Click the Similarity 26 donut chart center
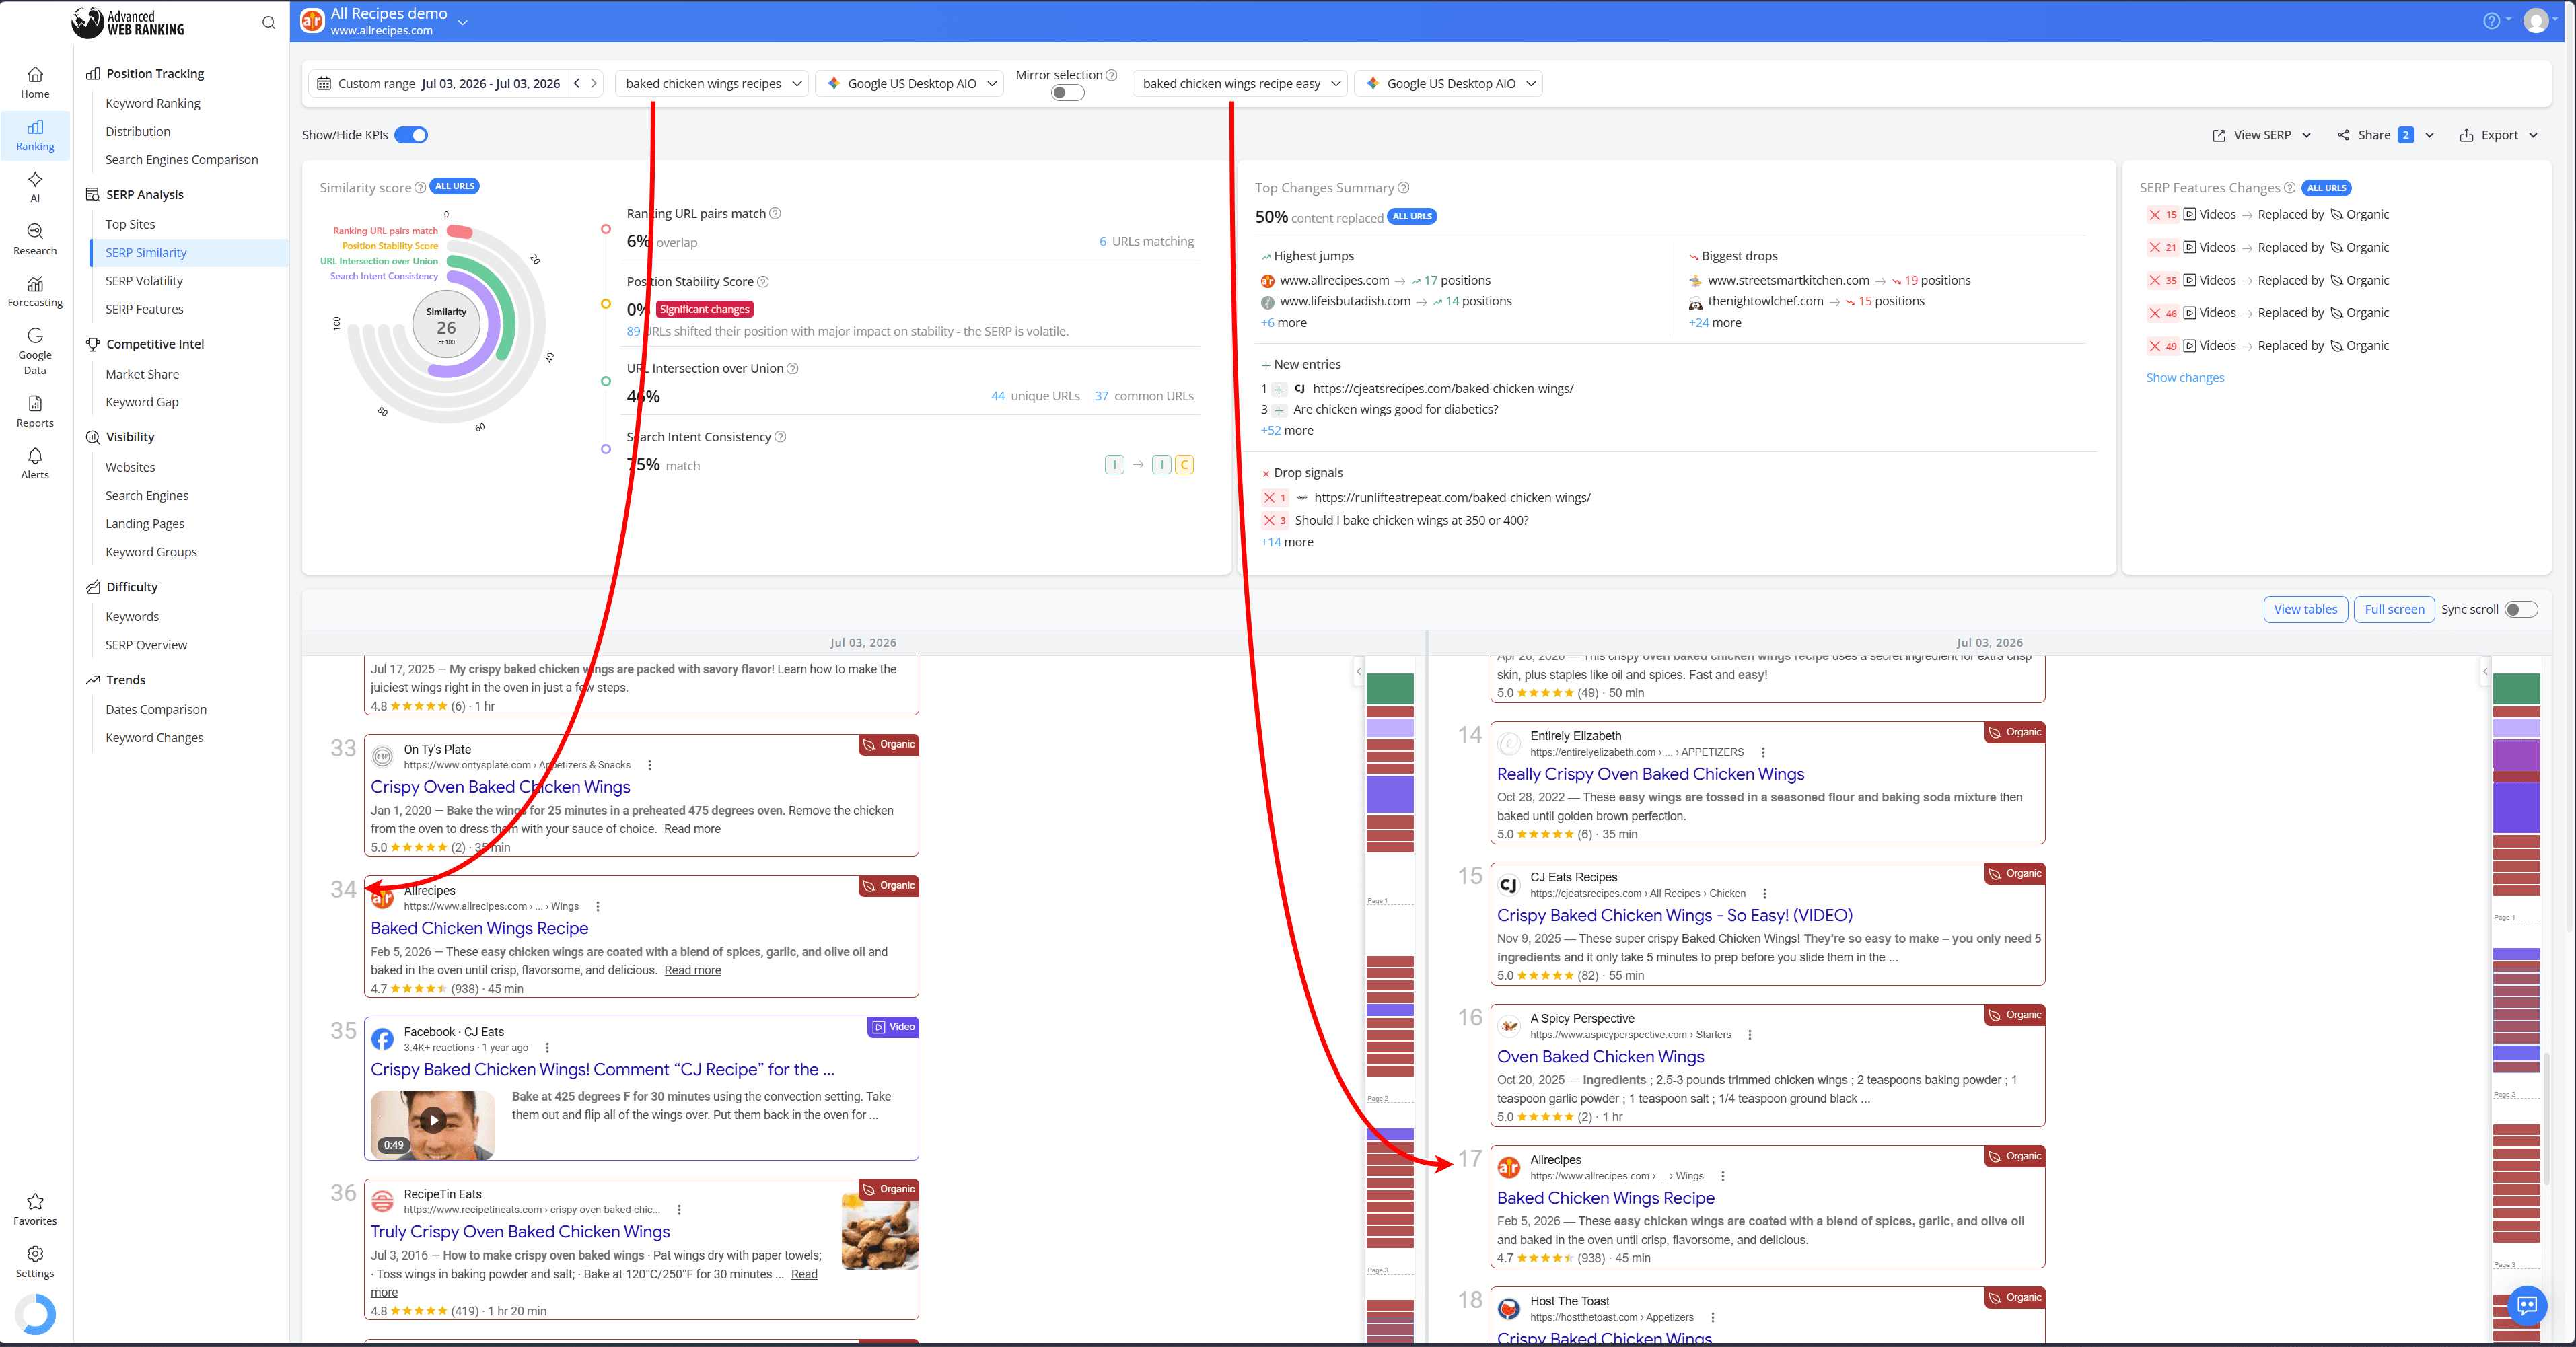Screen dimensions: 2576x1347 click(x=446, y=325)
